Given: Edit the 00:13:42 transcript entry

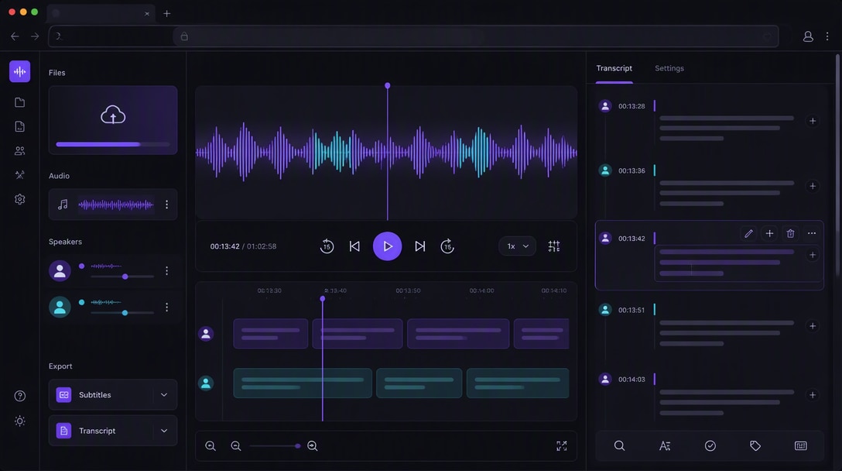Looking at the screenshot, I should (748, 233).
